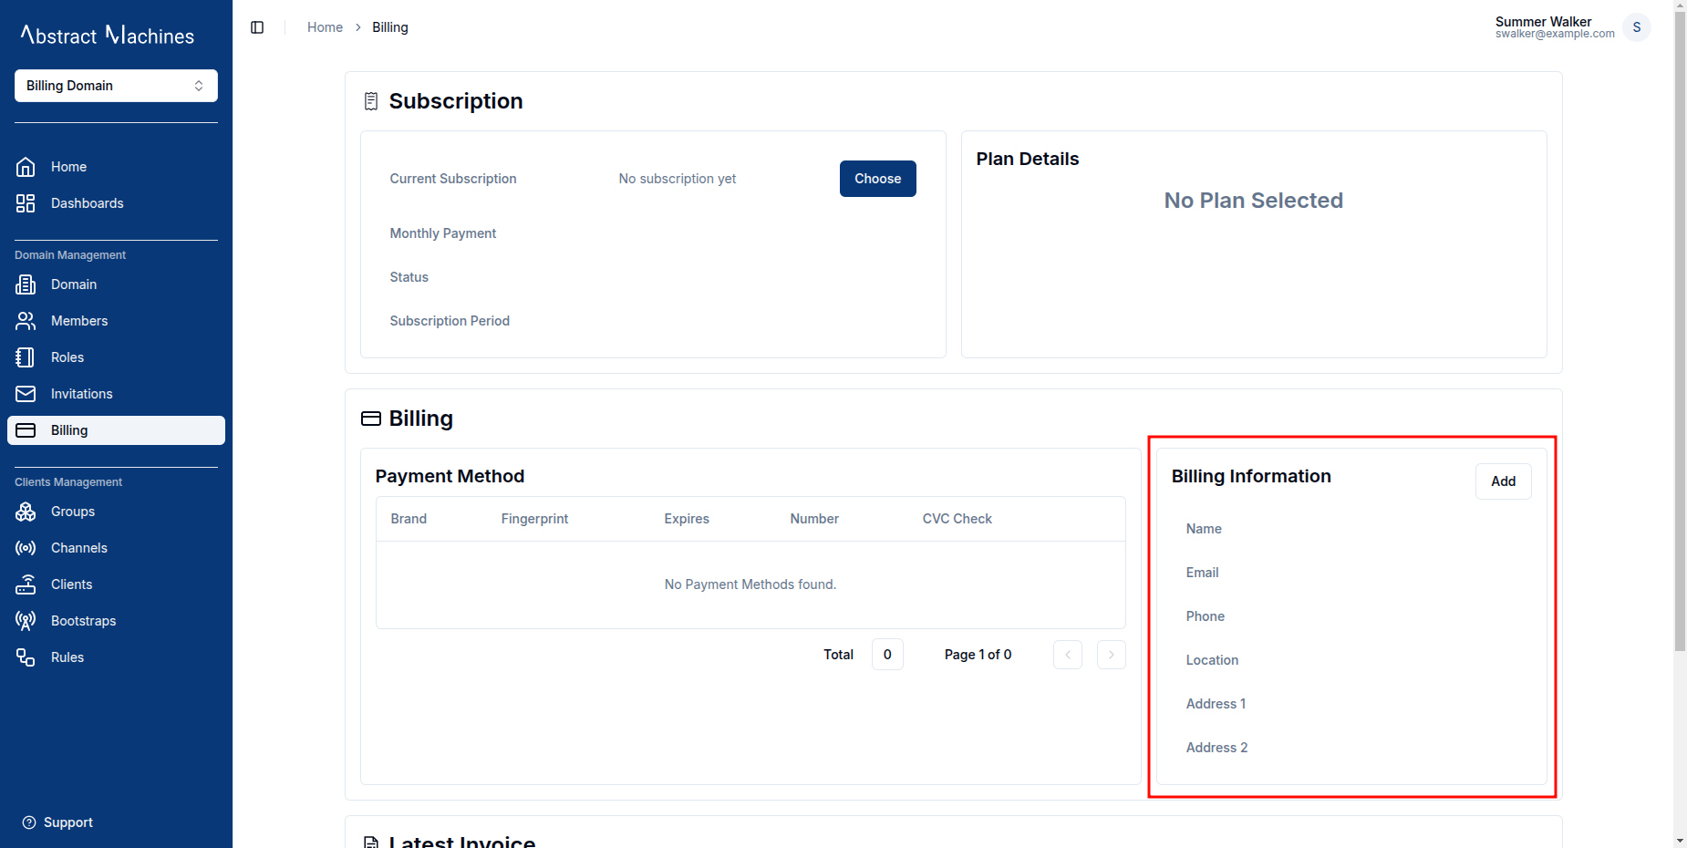Open the Home menu item
The height and width of the screenshot is (848, 1687).
(116, 167)
